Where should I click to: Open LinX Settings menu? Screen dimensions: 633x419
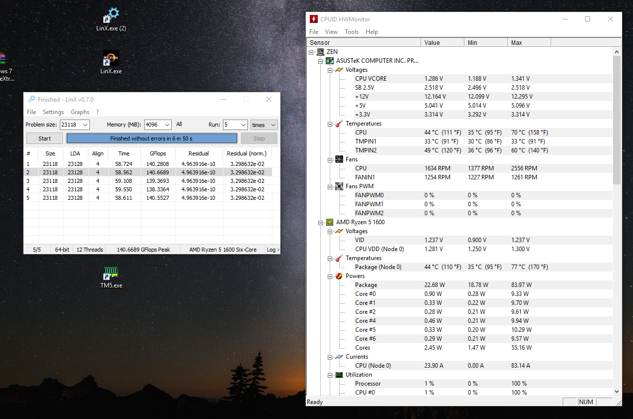(53, 112)
